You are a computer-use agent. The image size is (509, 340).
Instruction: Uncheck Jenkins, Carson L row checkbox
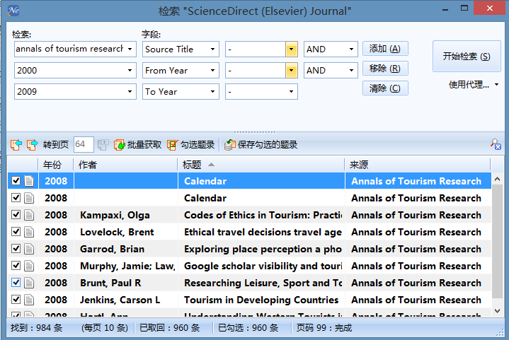click(x=16, y=299)
